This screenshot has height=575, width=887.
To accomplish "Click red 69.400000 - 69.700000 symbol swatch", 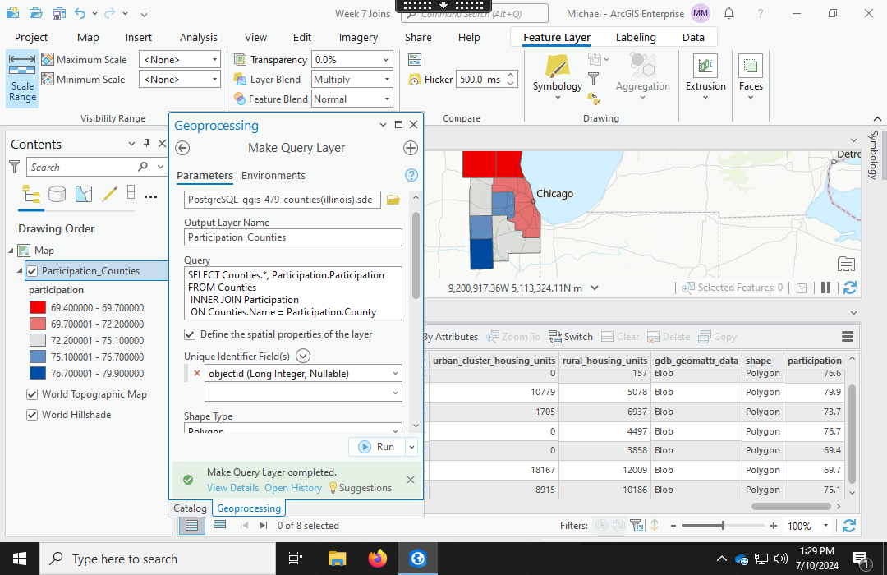I will point(37,307).
